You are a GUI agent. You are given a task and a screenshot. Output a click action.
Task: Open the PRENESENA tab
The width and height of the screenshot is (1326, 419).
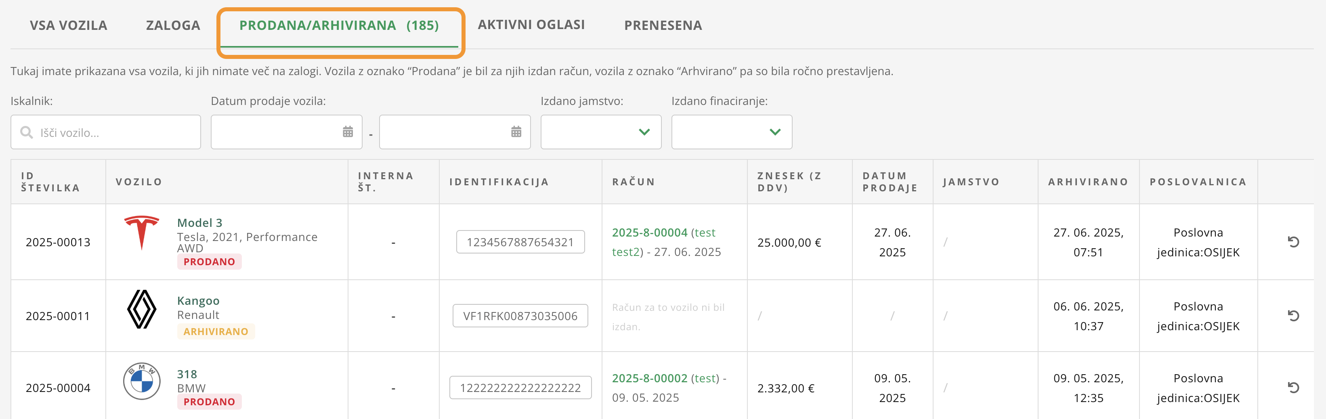click(663, 25)
